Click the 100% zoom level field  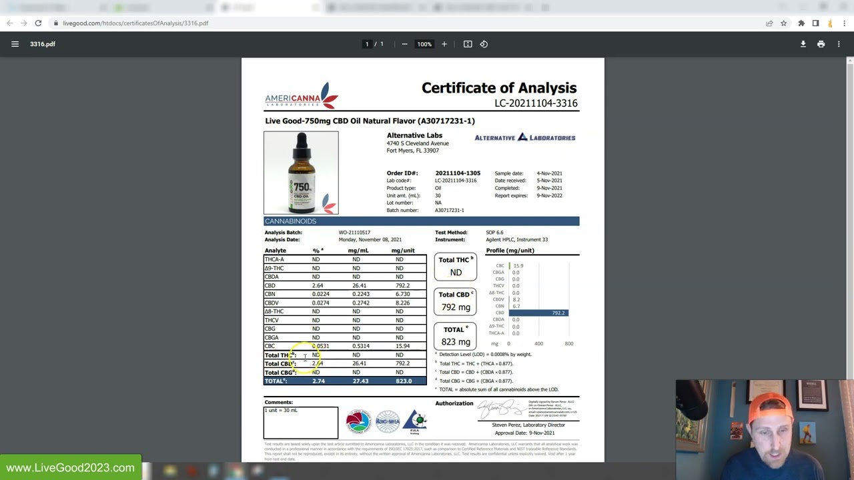click(424, 44)
